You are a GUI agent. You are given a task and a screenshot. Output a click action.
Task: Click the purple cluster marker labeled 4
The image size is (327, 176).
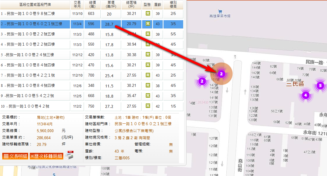(305, 95)
